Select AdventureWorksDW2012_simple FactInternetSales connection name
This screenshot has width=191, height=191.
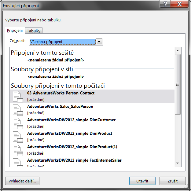(75, 160)
